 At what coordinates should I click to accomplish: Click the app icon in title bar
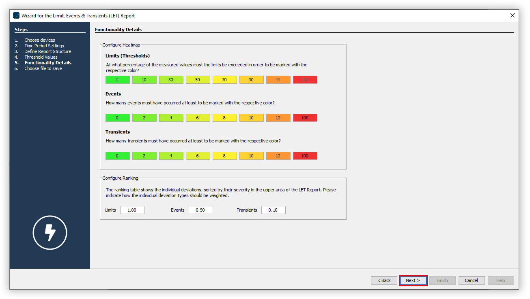tap(16, 16)
